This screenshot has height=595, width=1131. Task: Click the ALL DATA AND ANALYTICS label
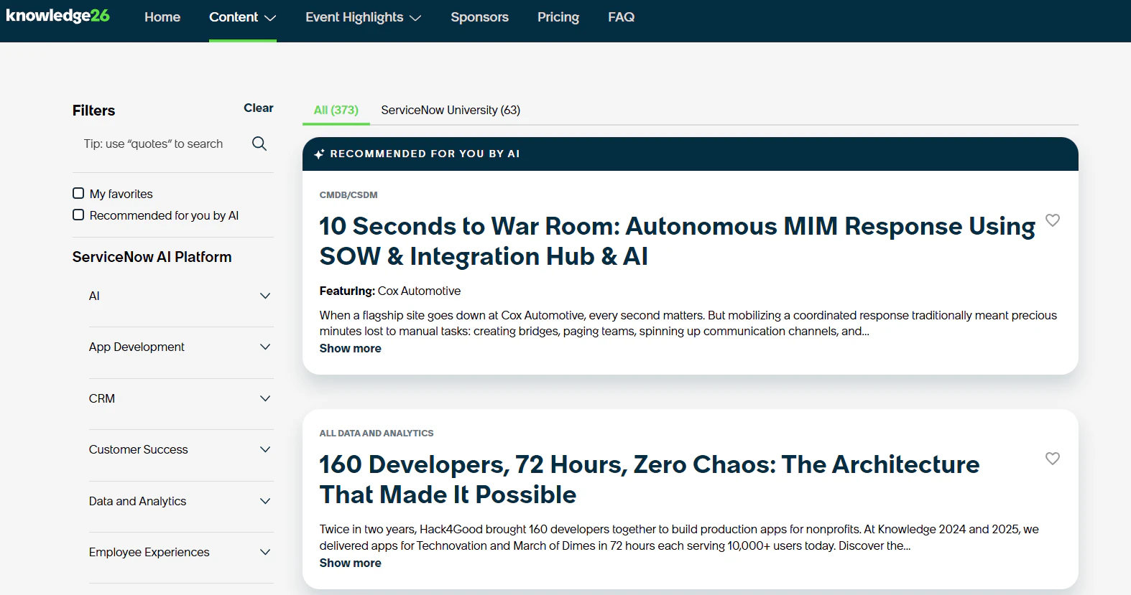coord(377,434)
